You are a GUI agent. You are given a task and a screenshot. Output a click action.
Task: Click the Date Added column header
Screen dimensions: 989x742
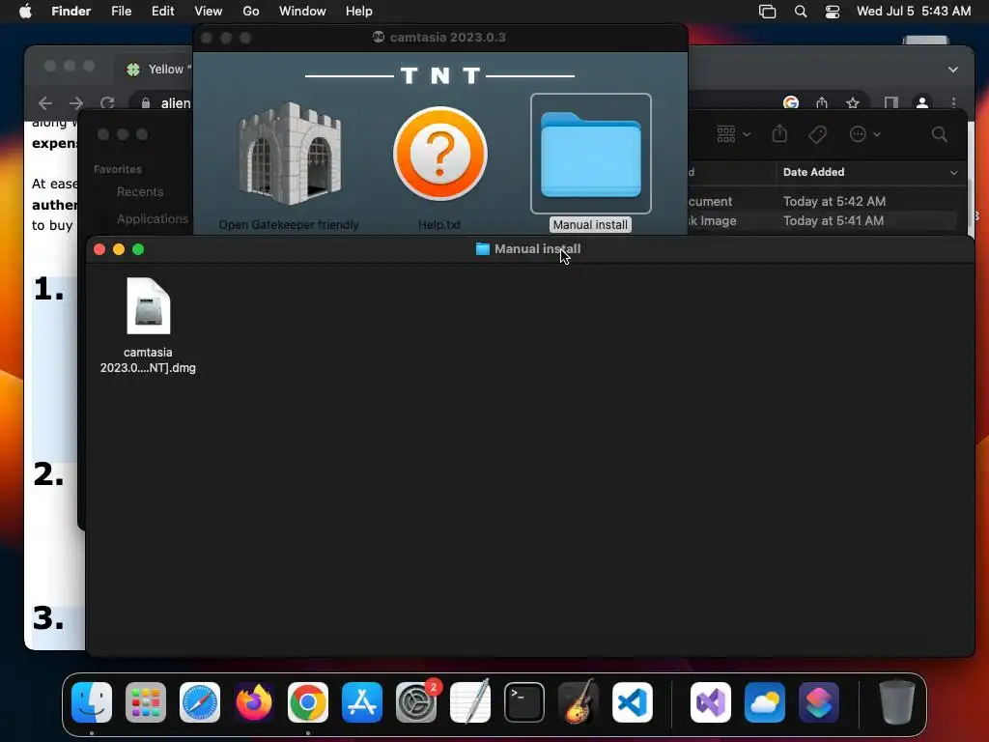click(870, 172)
